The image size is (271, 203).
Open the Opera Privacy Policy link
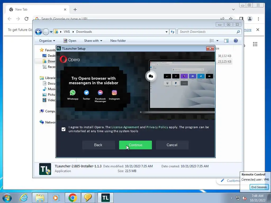point(157,127)
